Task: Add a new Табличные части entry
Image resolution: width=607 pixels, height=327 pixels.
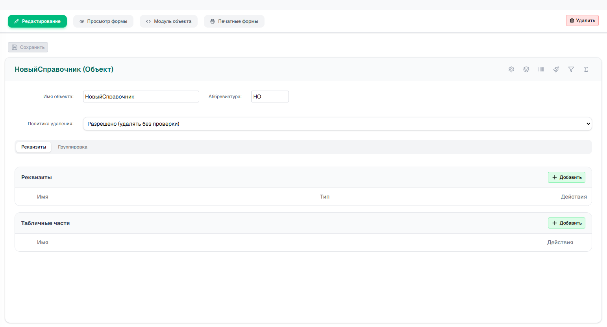Action: [566, 223]
